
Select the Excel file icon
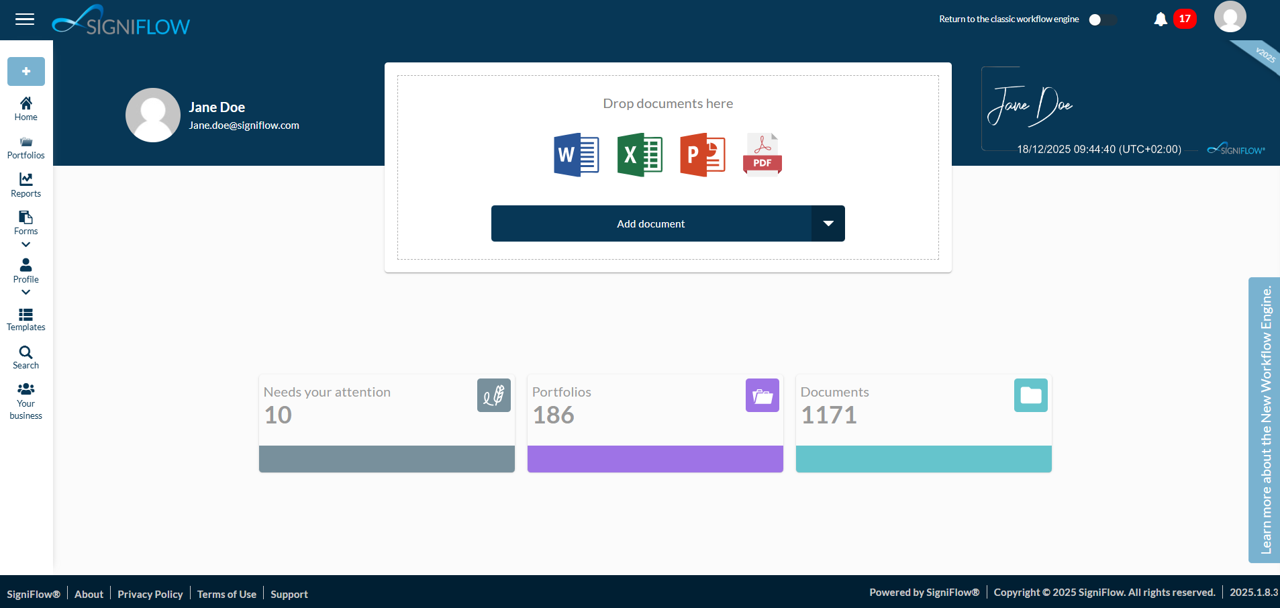pos(639,154)
